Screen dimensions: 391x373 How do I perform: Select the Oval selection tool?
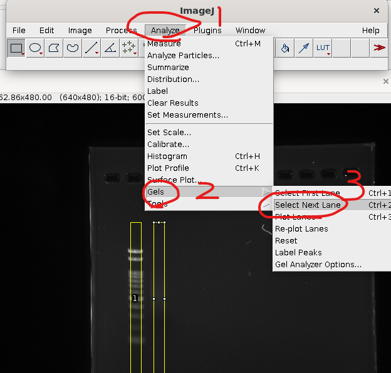(35, 48)
